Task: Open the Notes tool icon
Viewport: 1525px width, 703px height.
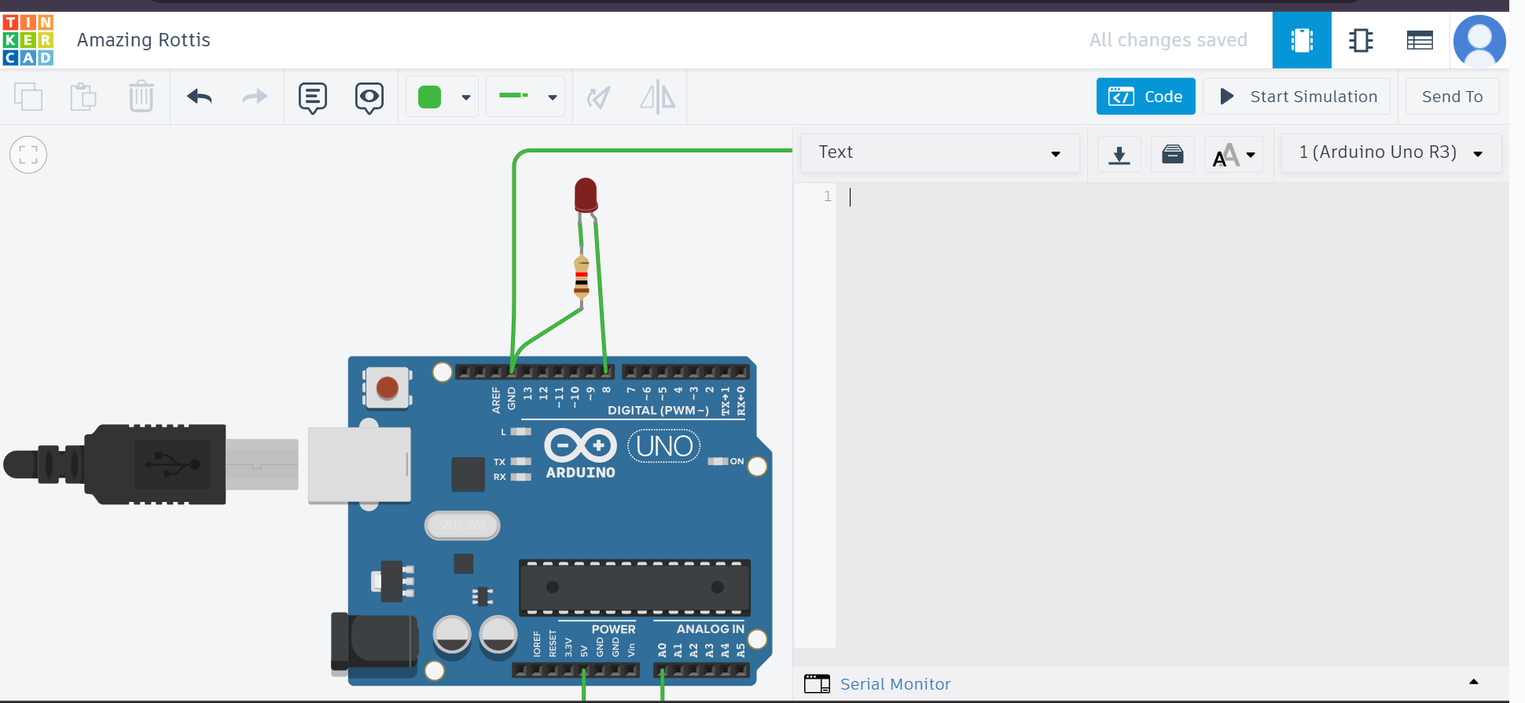Action: pyautogui.click(x=313, y=97)
